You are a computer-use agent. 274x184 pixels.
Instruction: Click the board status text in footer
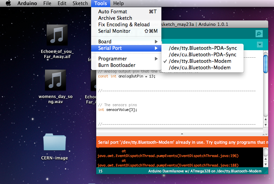click(205, 171)
